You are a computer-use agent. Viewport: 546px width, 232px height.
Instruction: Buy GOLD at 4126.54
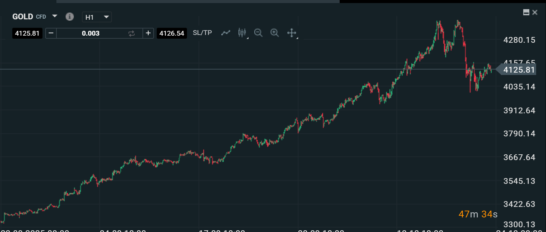click(x=172, y=33)
